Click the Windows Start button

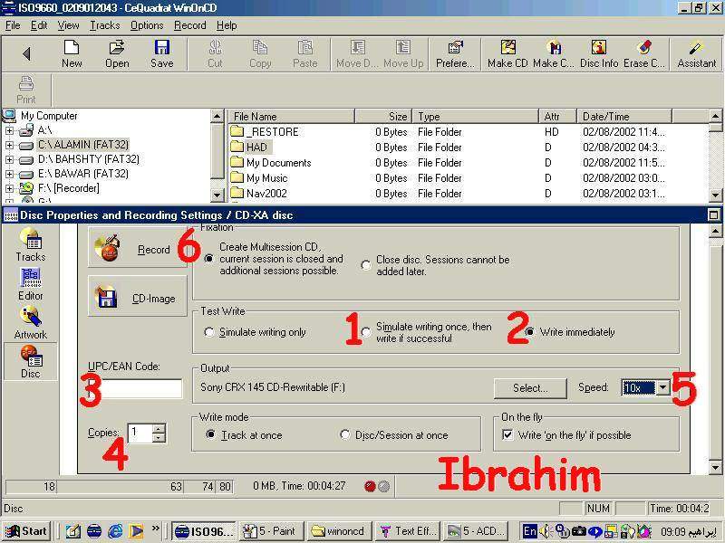[26, 531]
